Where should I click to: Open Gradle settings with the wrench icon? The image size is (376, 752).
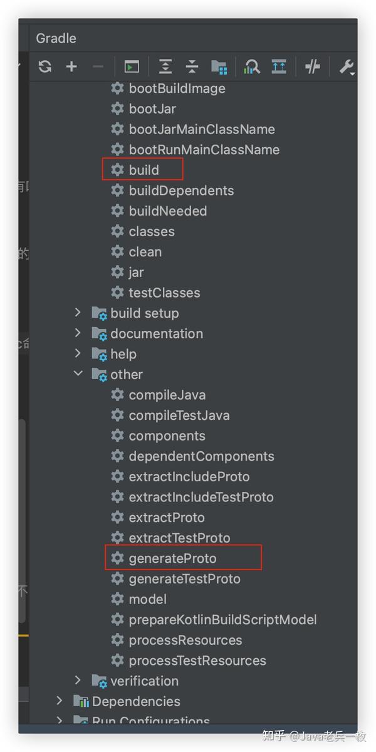pos(347,66)
